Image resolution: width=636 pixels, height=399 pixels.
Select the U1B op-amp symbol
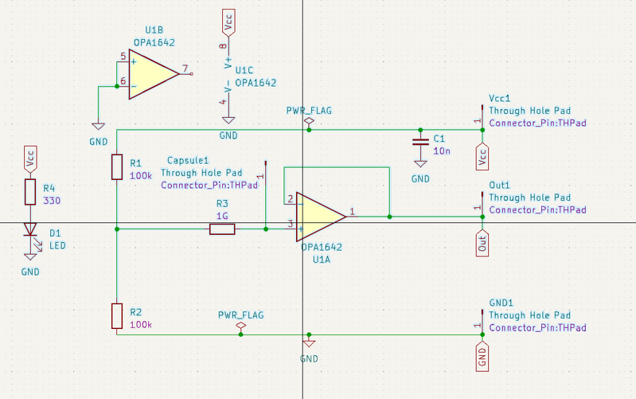point(153,74)
